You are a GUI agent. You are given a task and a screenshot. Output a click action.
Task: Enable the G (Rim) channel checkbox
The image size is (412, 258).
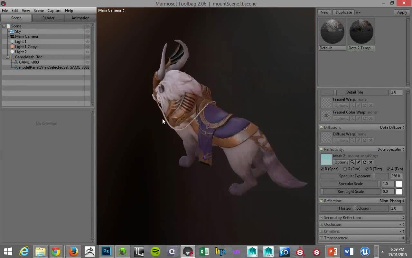coord(345,169)
